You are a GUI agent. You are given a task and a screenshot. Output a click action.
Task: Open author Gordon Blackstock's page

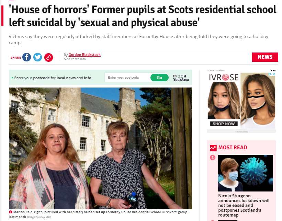click(84, 55)
